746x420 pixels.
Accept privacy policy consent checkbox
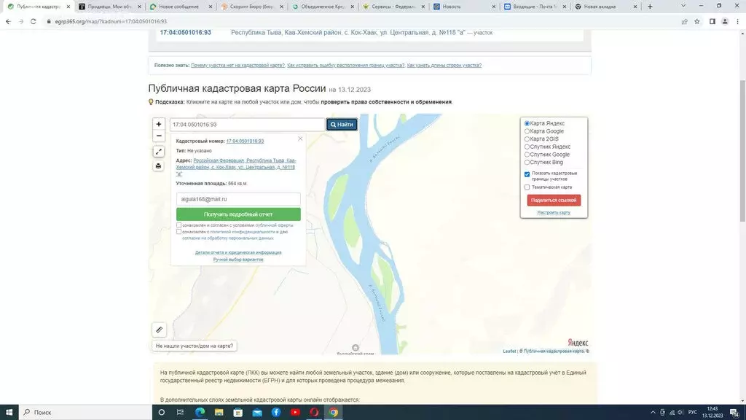click(x=179, y=232)
